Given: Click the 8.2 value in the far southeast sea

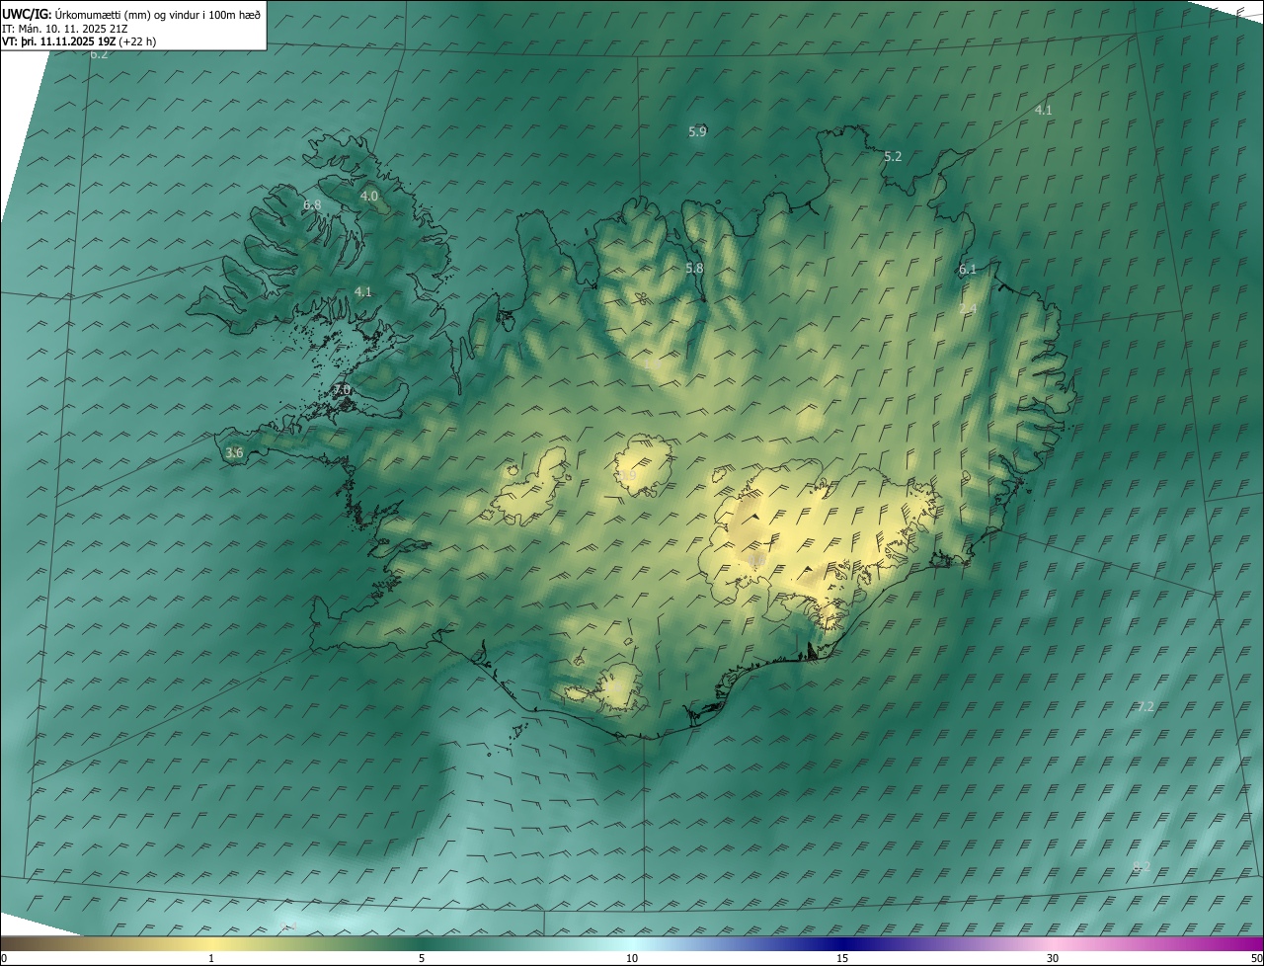Looking at the screenshot, I should coord(1142,866).
